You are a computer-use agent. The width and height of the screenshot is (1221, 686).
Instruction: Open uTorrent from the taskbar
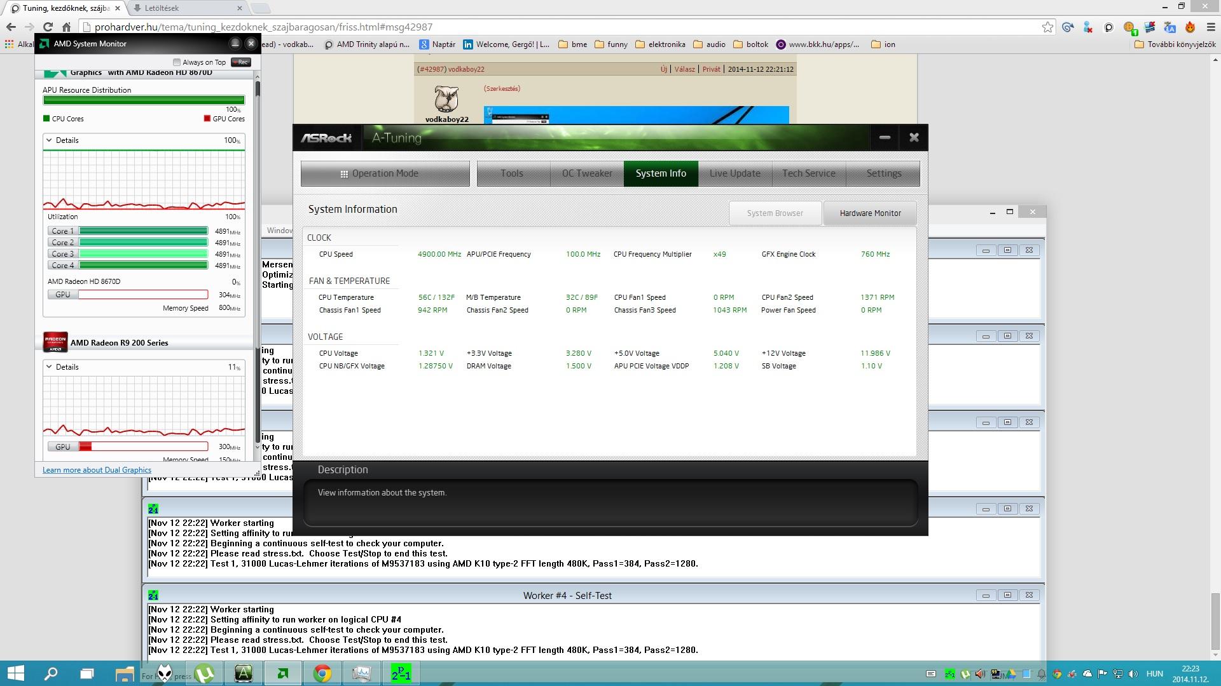[204, 673]
